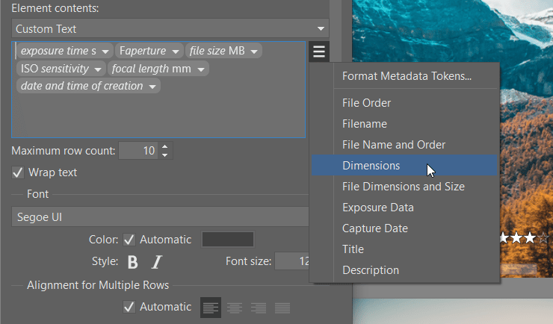This screenshot has height=324, width=553.
Task: Choose Dimensions from the token menu
Action: point(371,166)
